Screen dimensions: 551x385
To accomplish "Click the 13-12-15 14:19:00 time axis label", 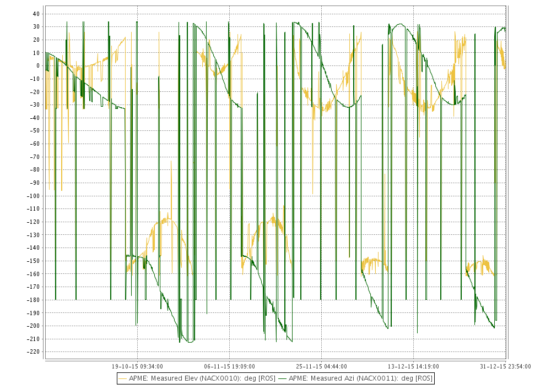I will click(413, 366).
